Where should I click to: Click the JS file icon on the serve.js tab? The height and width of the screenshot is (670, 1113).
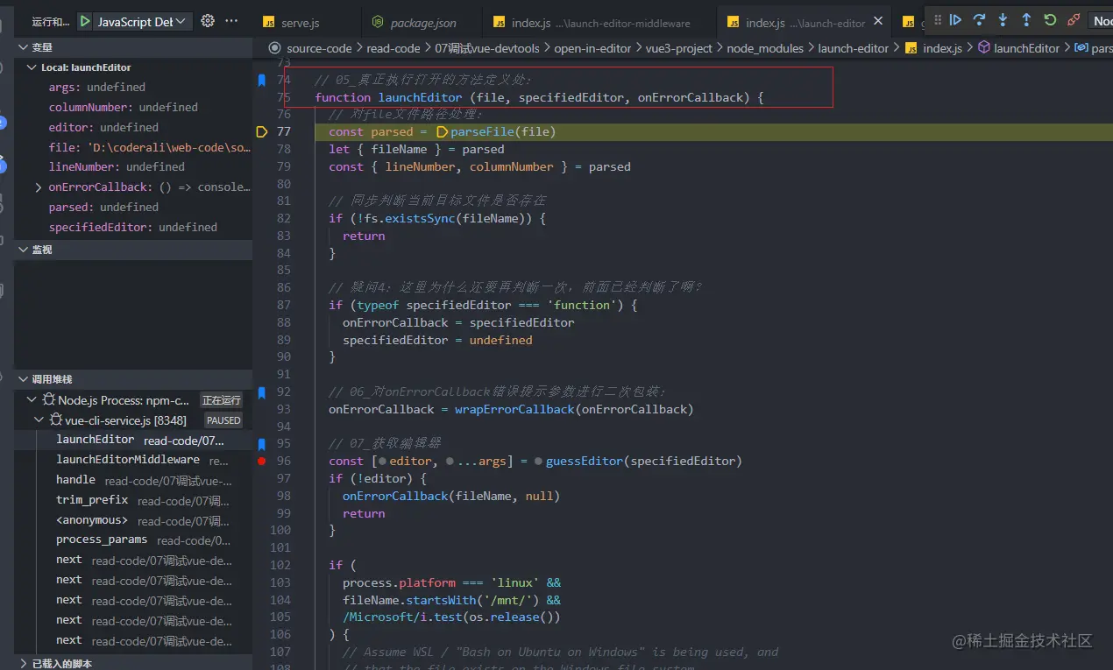[269, 23]
